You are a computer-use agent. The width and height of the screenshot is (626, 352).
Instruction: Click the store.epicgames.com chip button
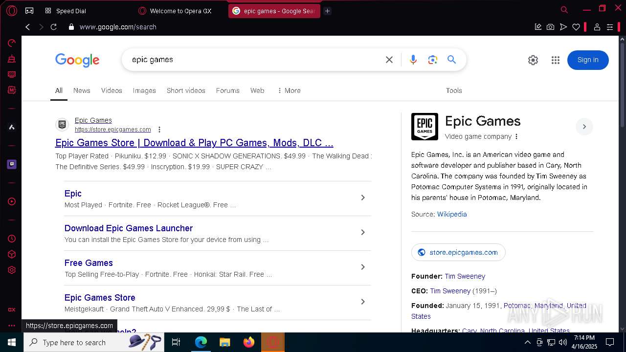(458, 252)
